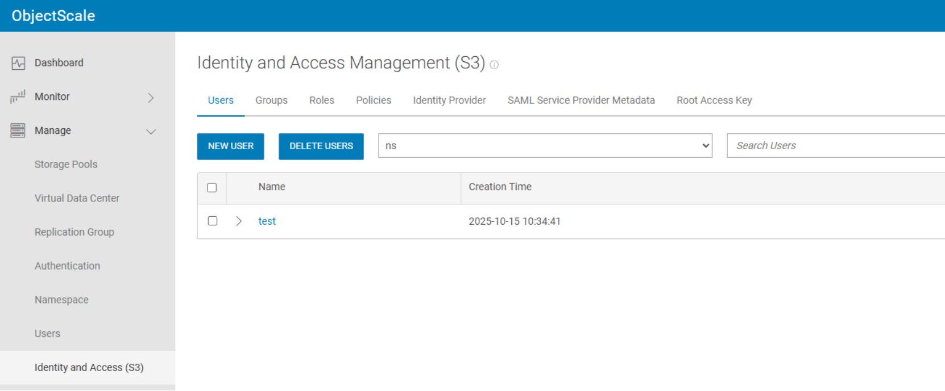The image size is (945, 391).
Task: Open the ns namespace dropdown
Action: click(x=545, y=146)
